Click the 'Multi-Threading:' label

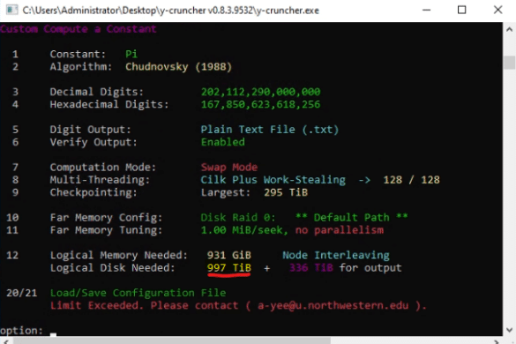pos(100,180)
